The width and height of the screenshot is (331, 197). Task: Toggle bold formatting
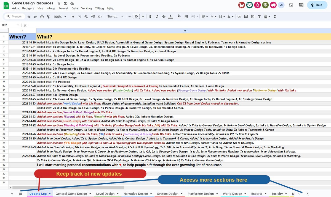tap(150, 17)
